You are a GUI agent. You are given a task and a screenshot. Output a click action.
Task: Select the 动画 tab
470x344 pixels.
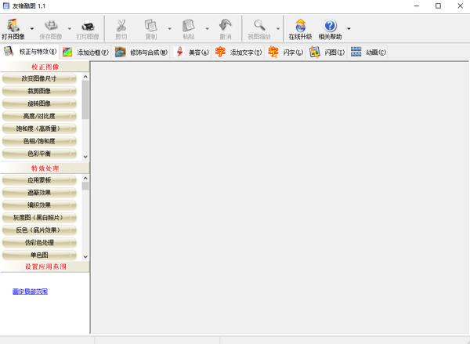(368, 53)
